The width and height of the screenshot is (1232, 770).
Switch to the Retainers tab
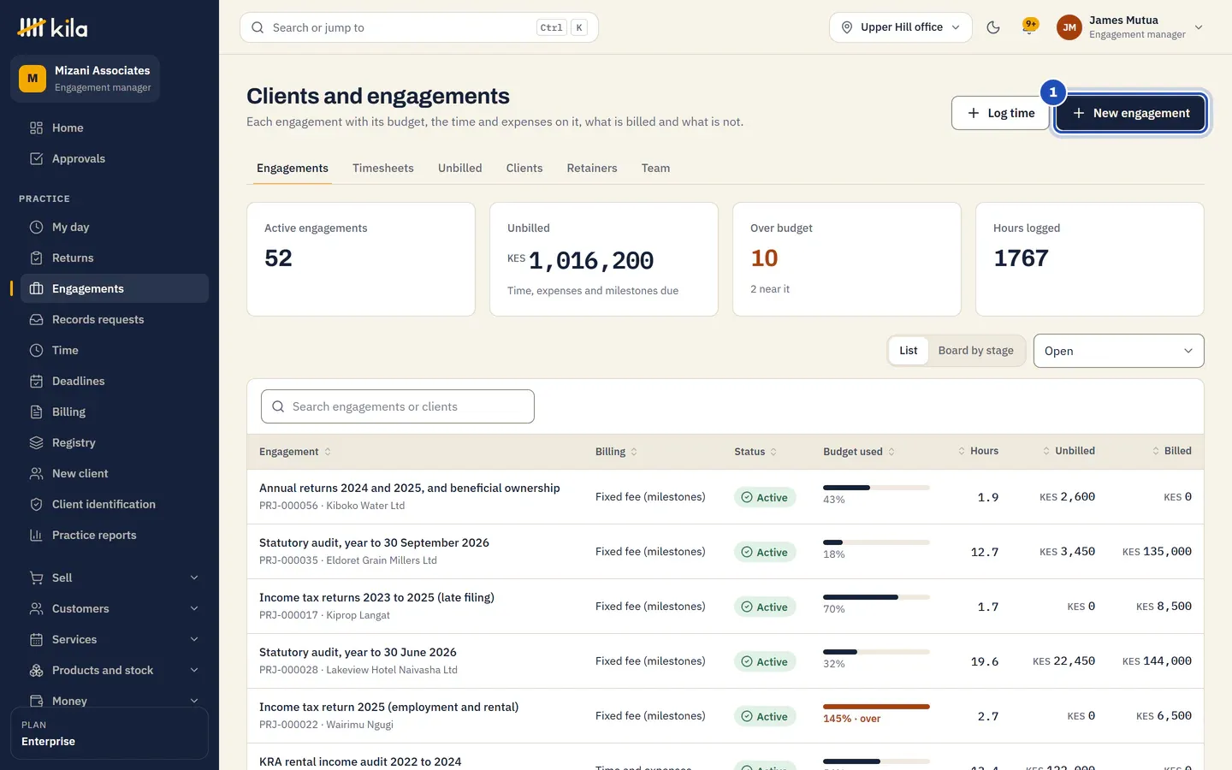point(592,169)
